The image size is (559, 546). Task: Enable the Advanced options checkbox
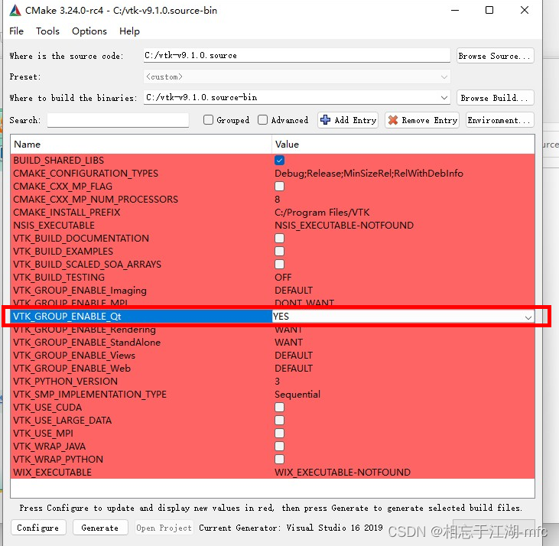point(262,120)
